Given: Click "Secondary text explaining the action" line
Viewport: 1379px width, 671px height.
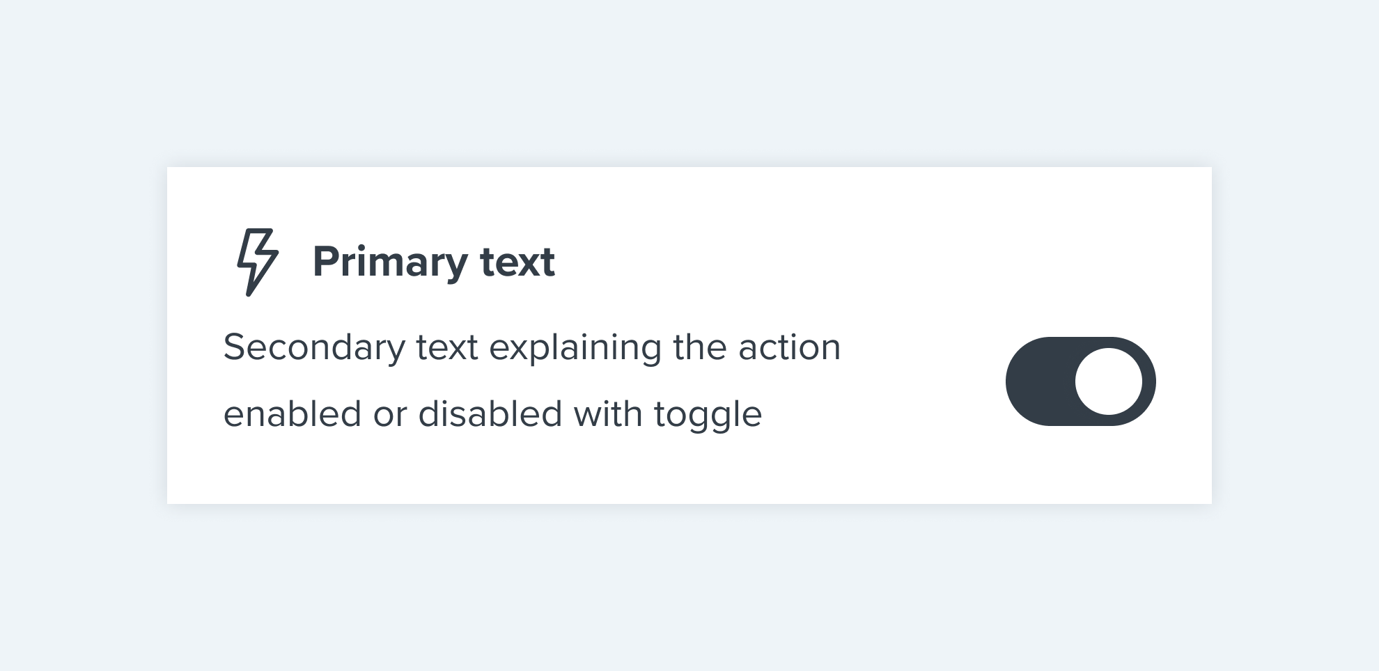Looking at the screenshot, I should [532, 347].
